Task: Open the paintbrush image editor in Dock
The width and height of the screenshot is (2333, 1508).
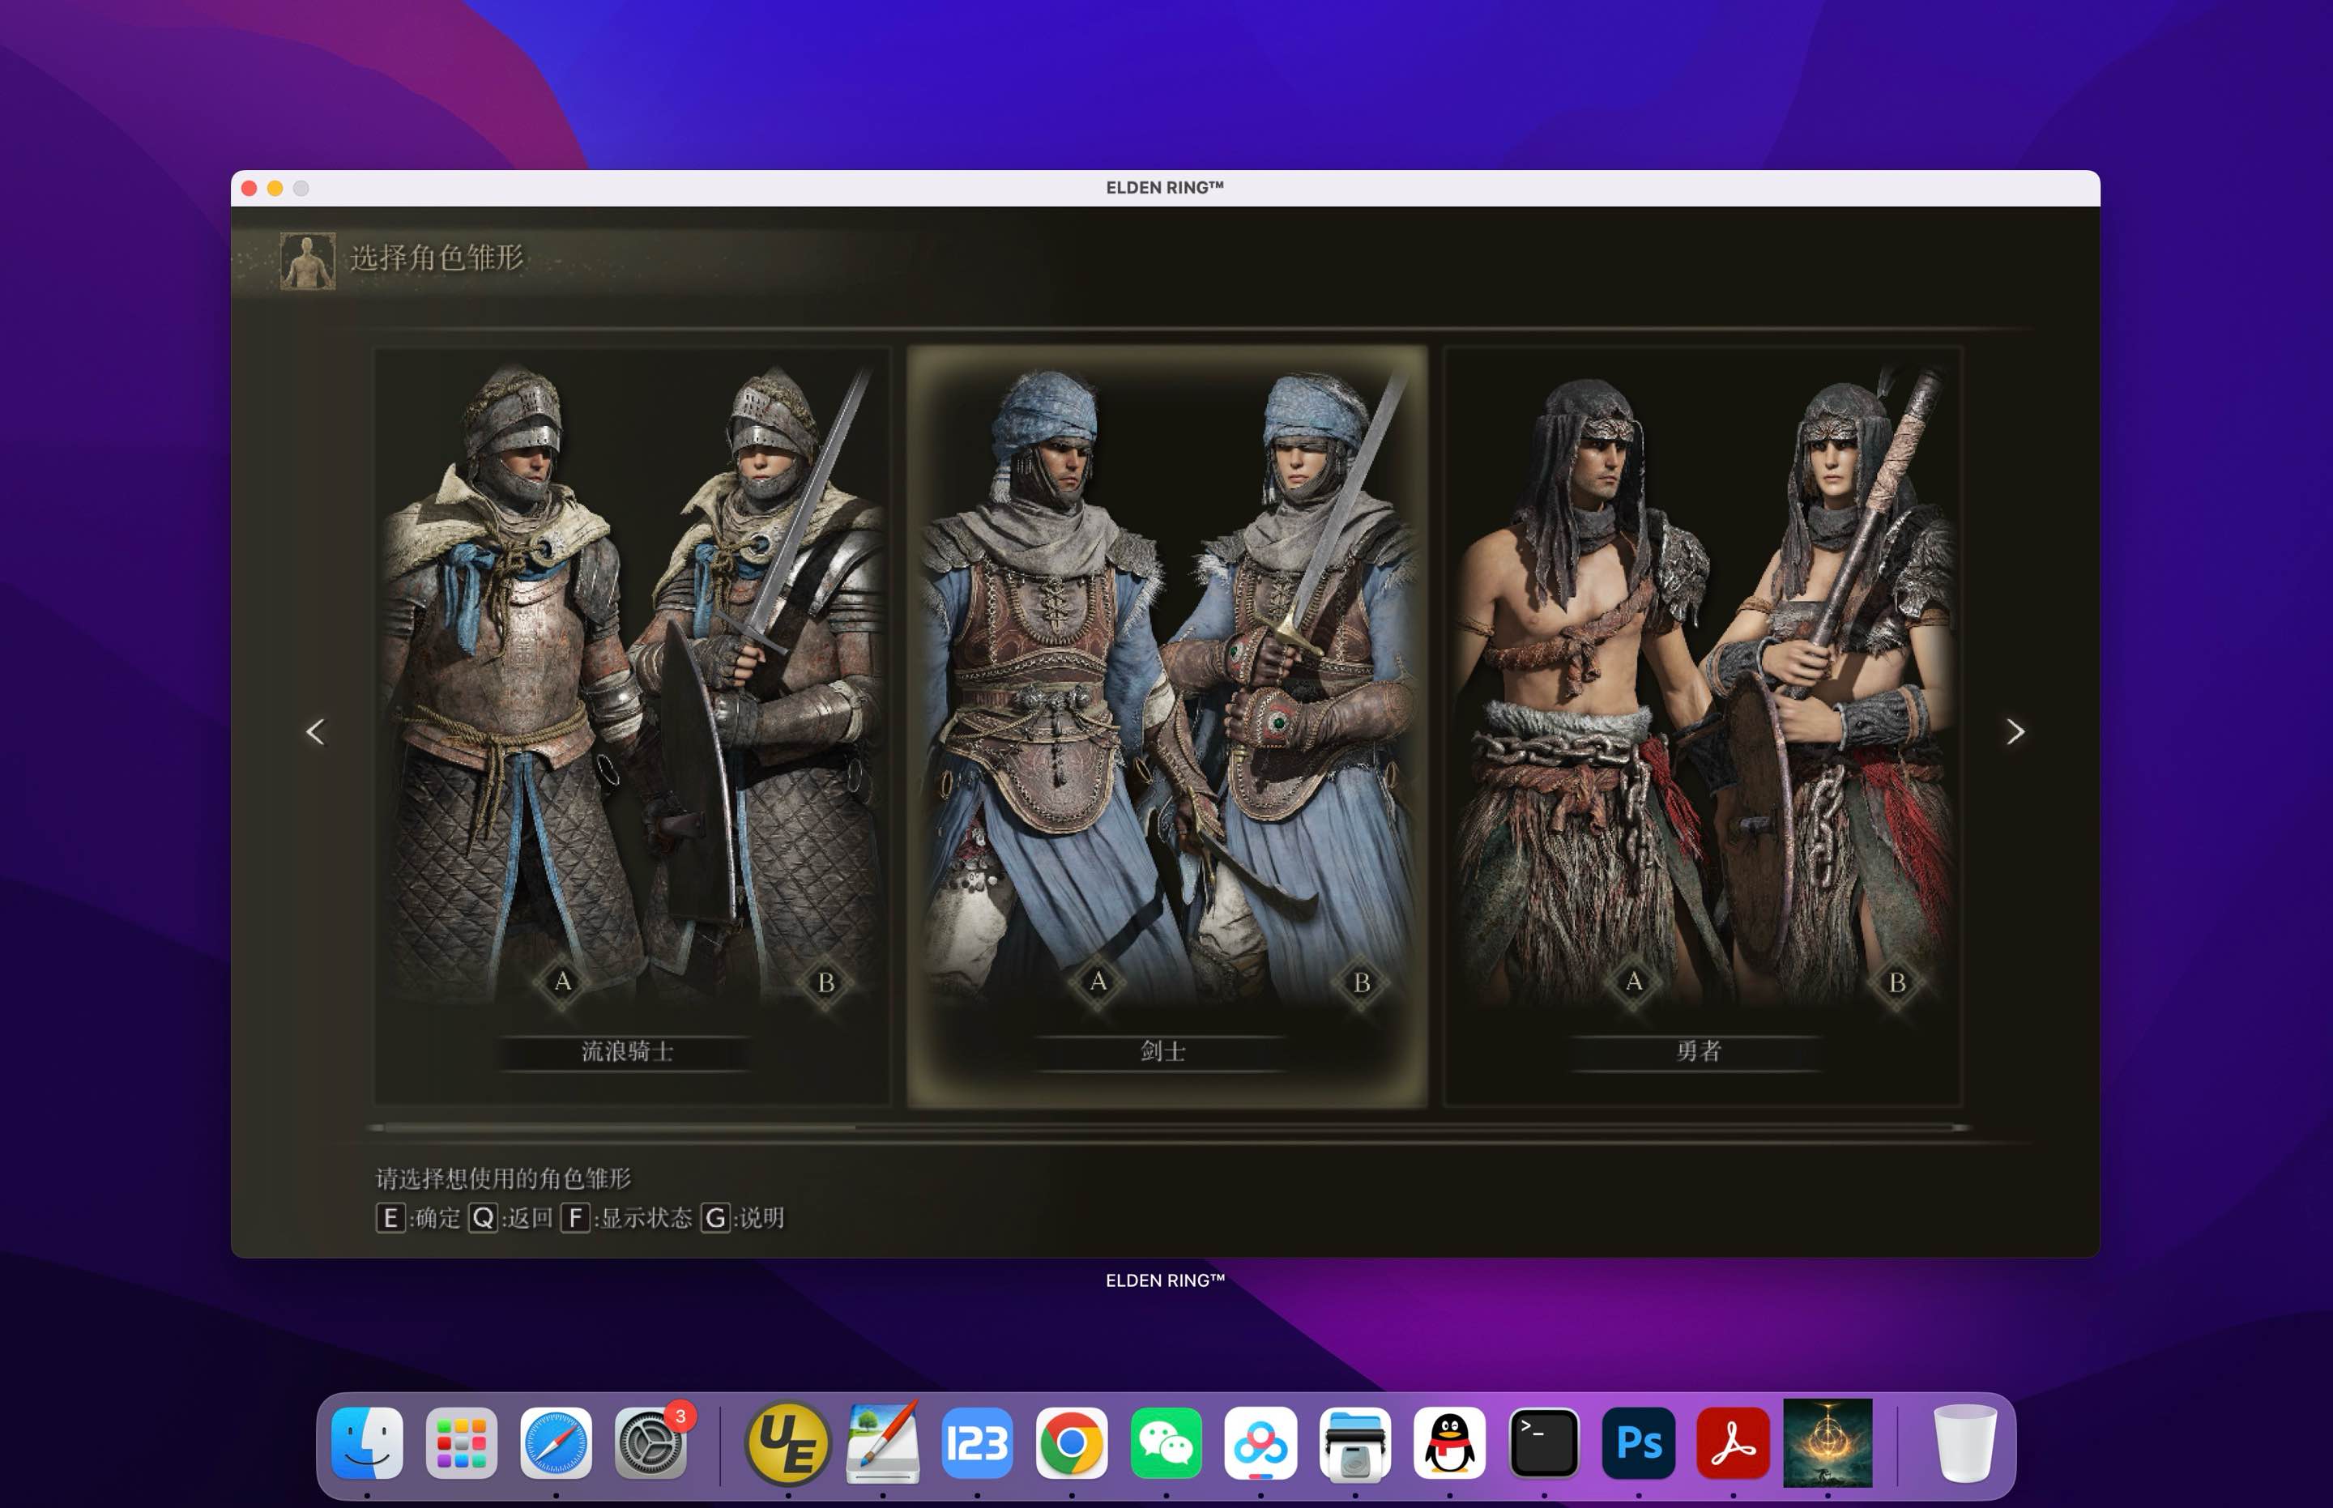Action: point(882,1443)
